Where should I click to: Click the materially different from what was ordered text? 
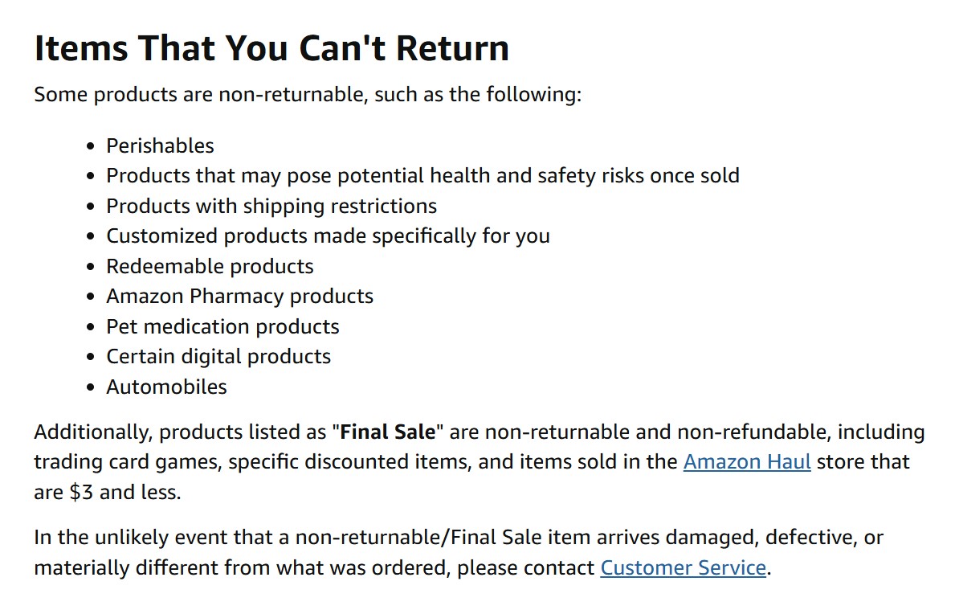pos(242,568)
